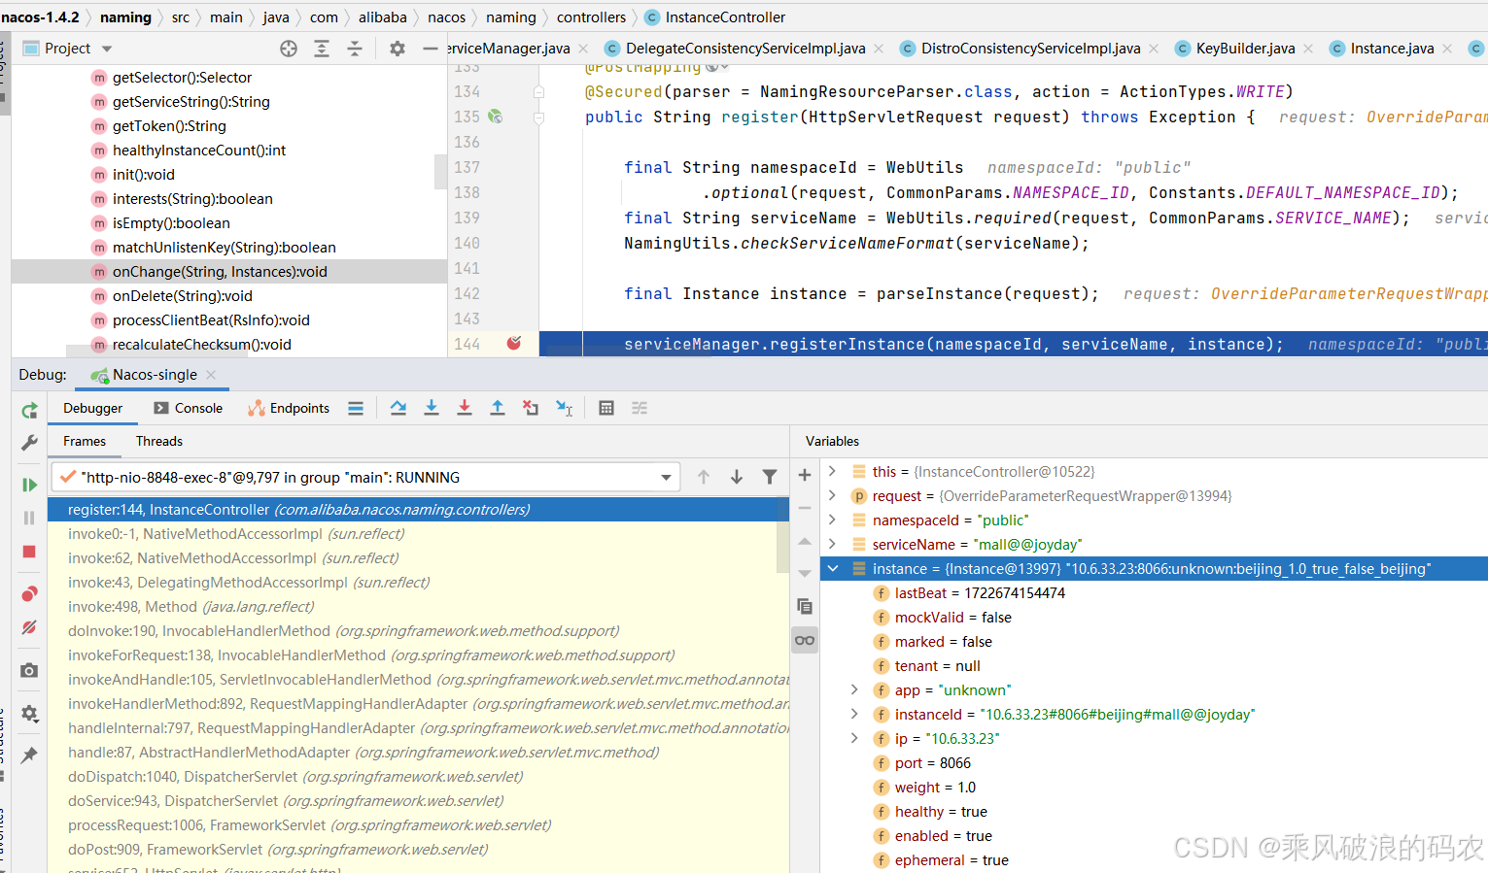This screenshot has width=1488, height=873.
Task: Toggle Mute Breakpoints in the debug sidebar
Action: [29, 627]
